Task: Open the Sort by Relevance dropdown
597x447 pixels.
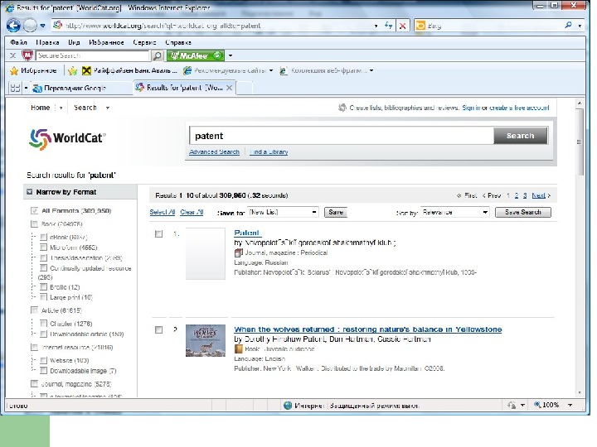Action: [x=454, y=212]
